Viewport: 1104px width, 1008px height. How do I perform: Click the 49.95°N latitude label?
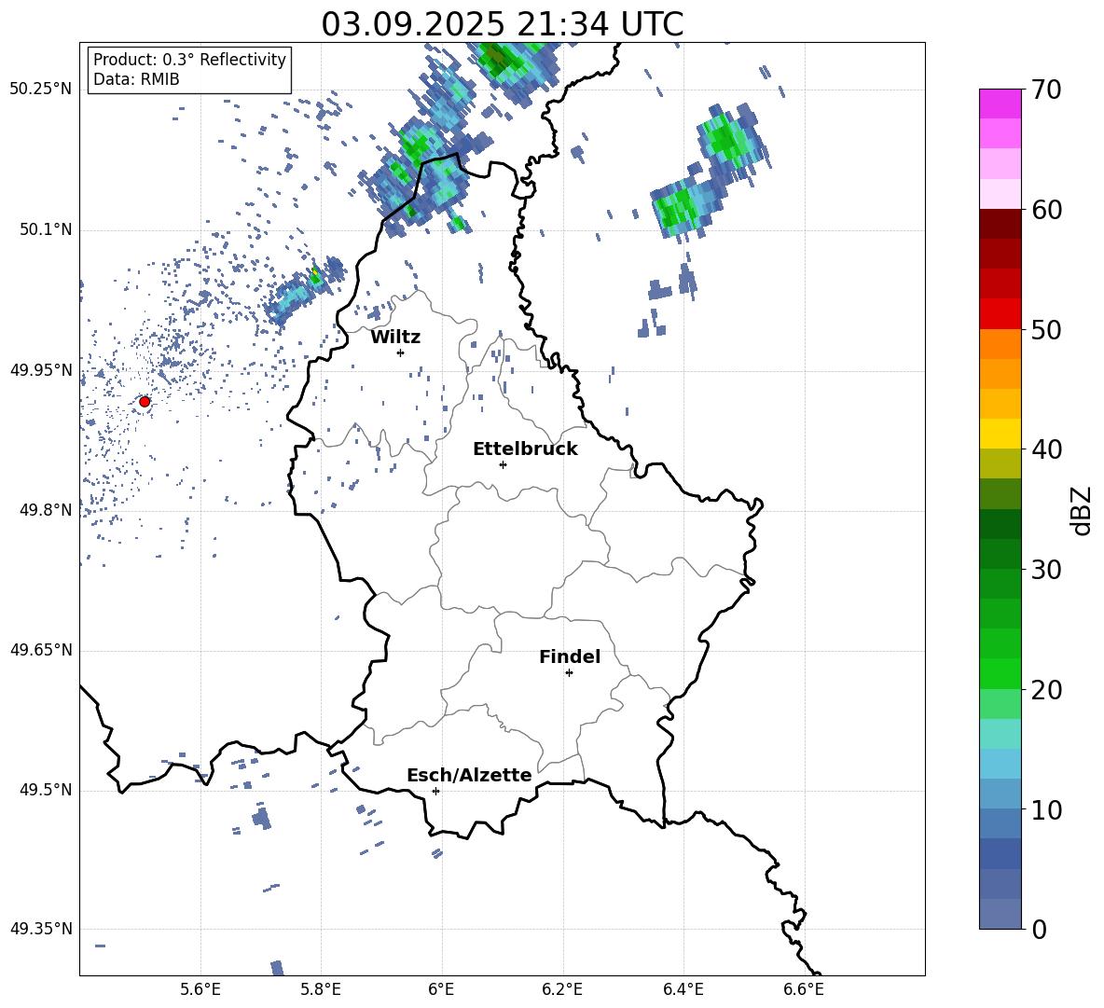[x=41, y=369]
